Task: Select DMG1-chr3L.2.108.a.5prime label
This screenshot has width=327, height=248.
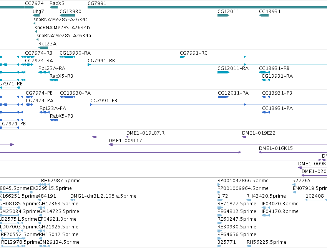Action: click(x=103, y=196)
